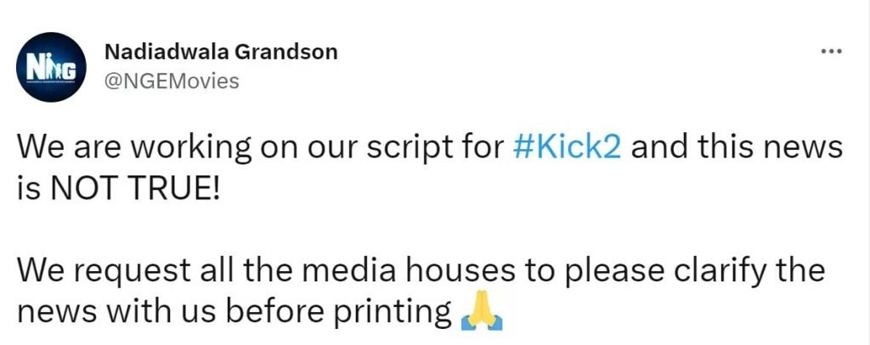
Task: Click the folded hands emoji
Action: point(481,313)
